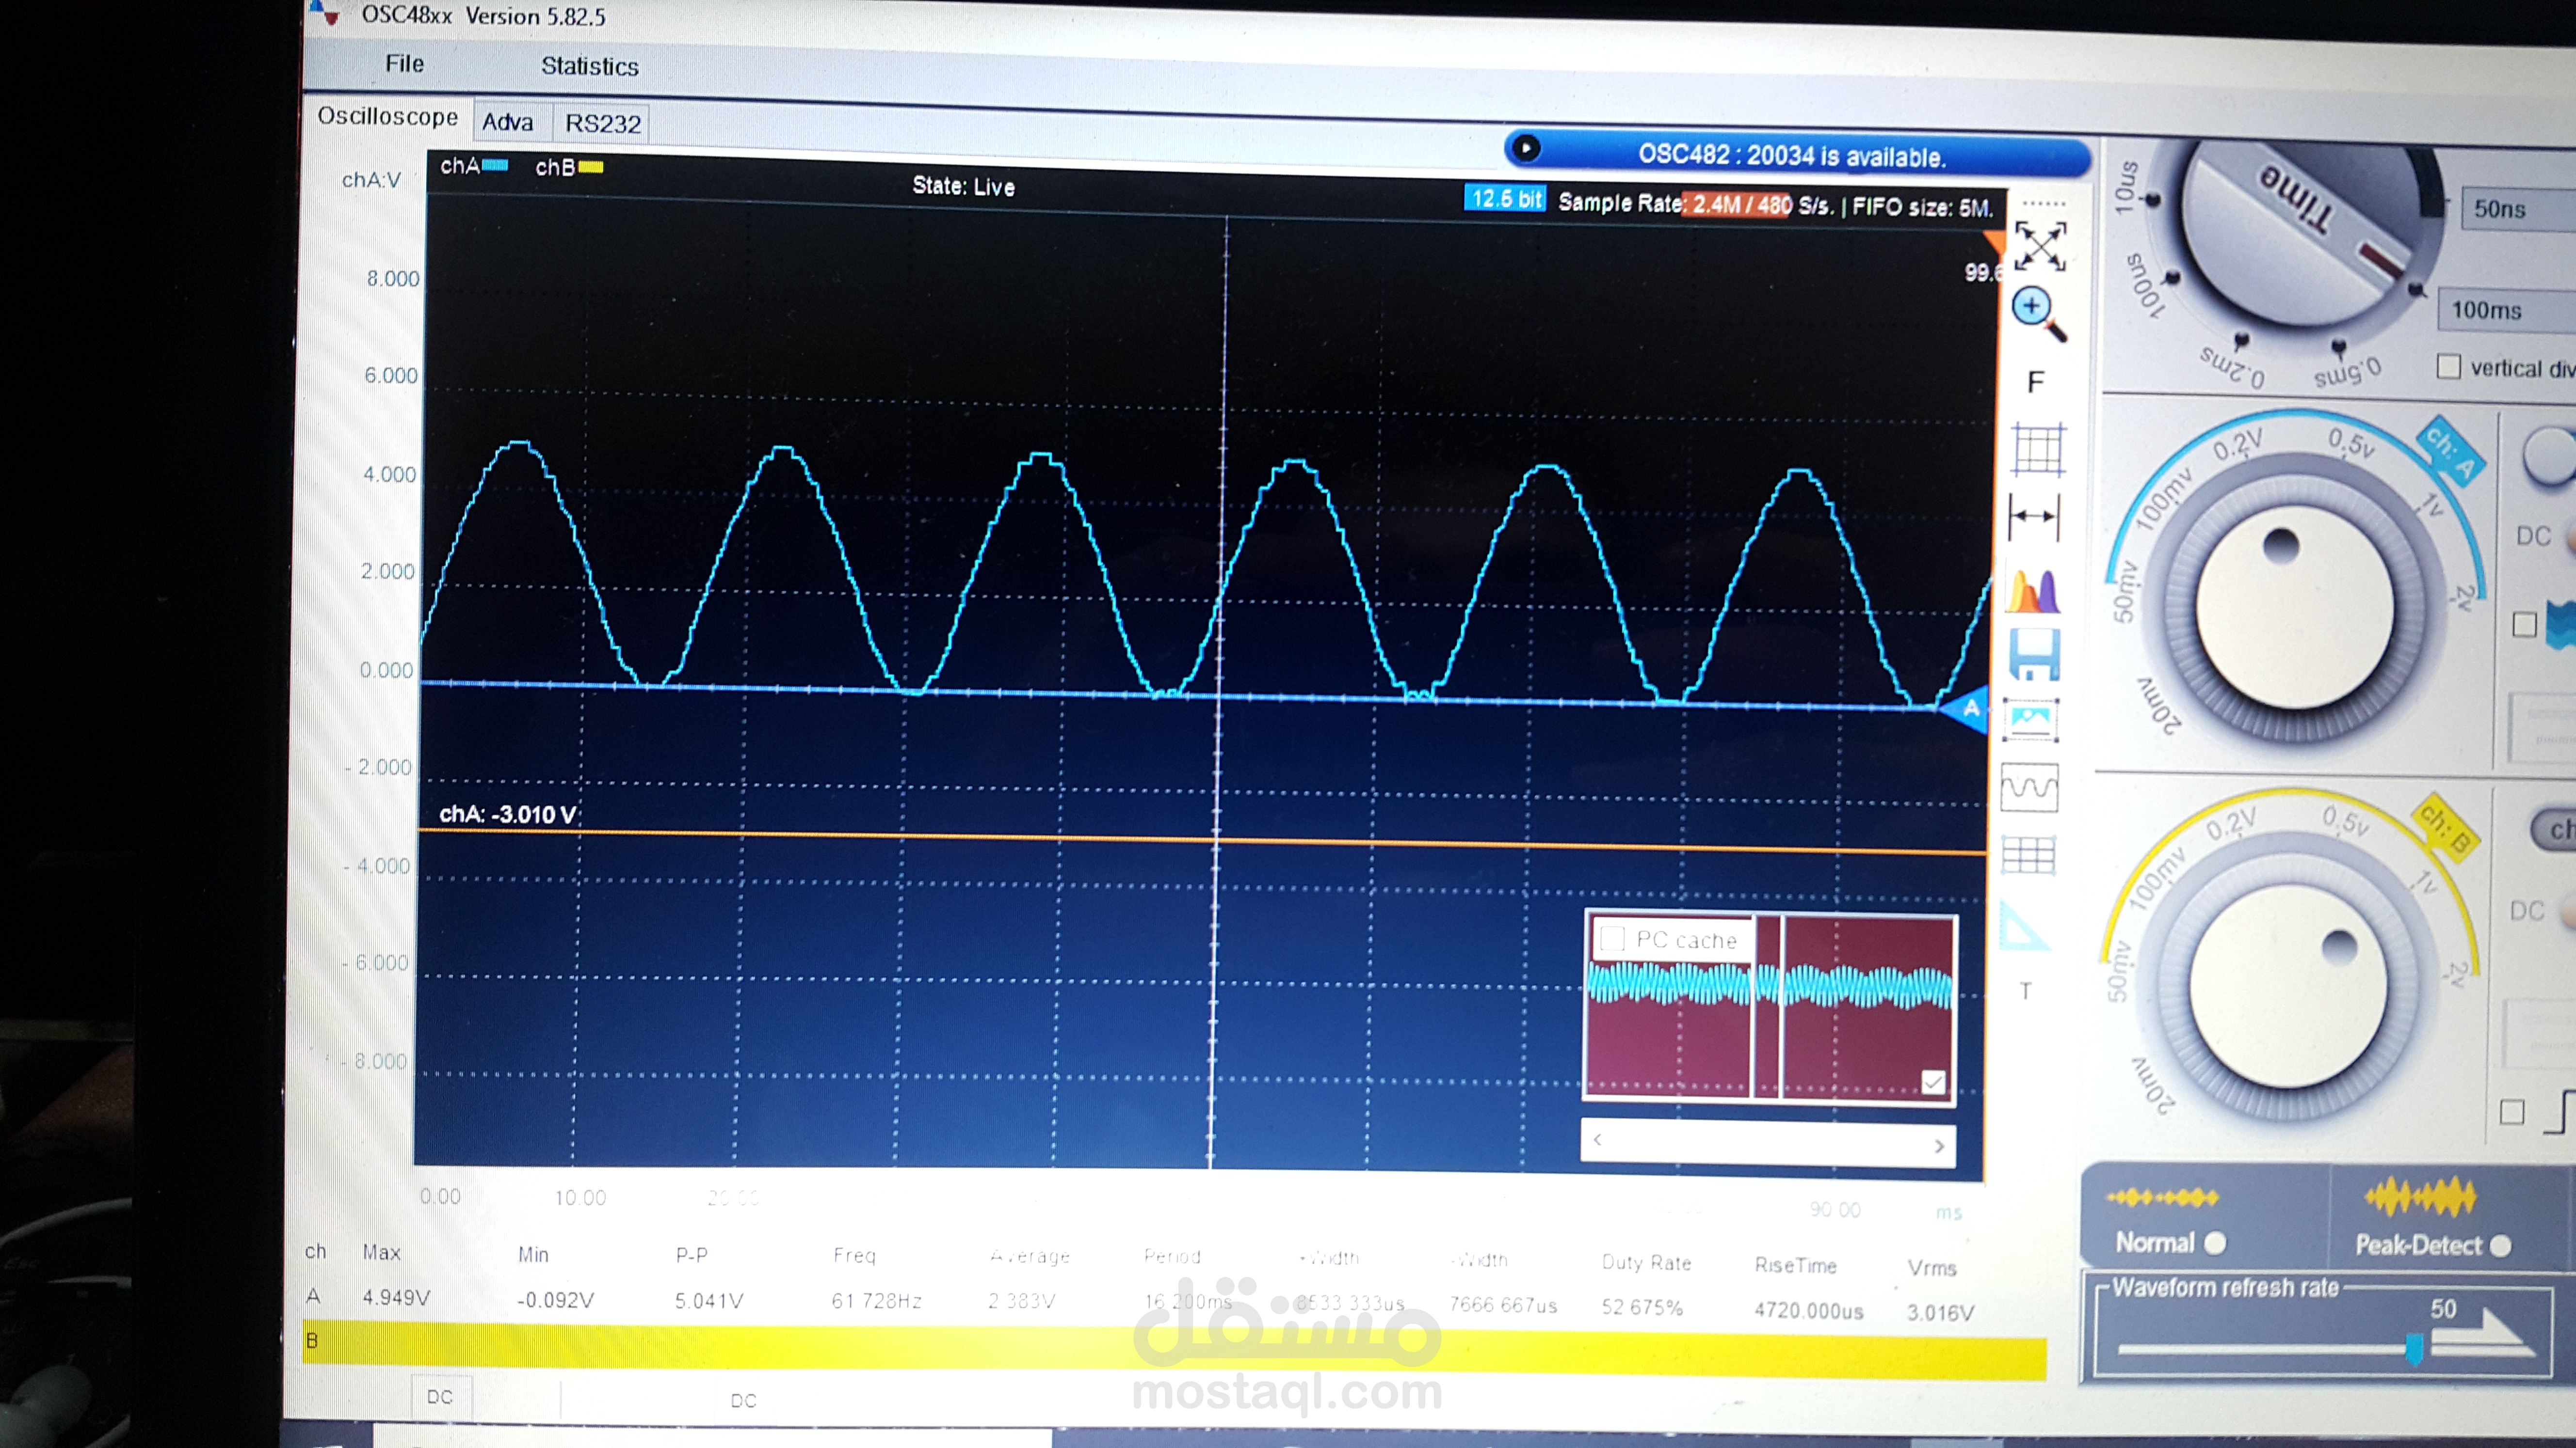Click the small T icon in toolbar

point(2026,992)
